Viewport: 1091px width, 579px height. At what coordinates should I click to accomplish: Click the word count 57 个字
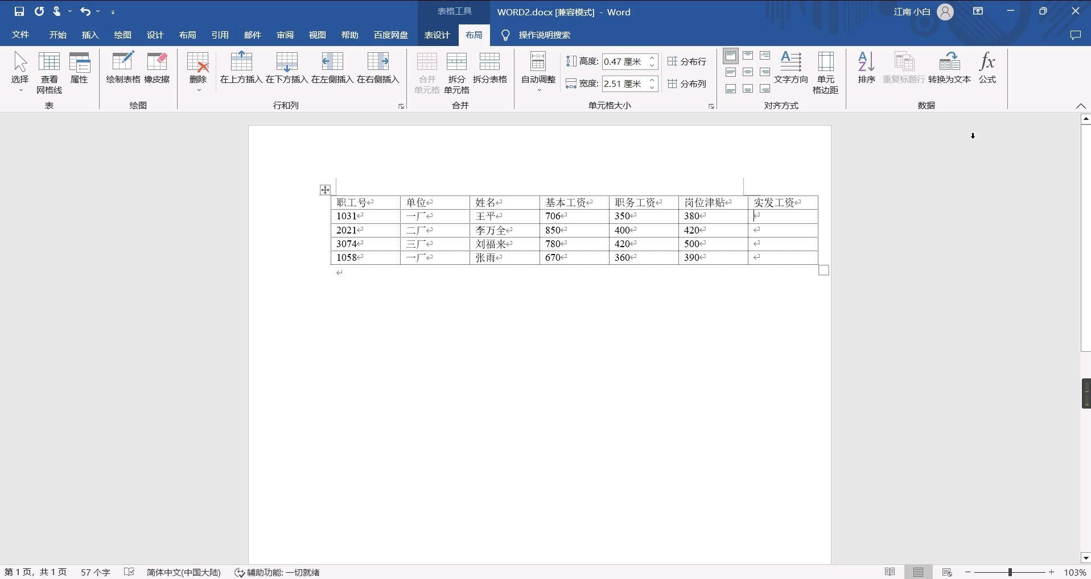(x=96, y=572)
